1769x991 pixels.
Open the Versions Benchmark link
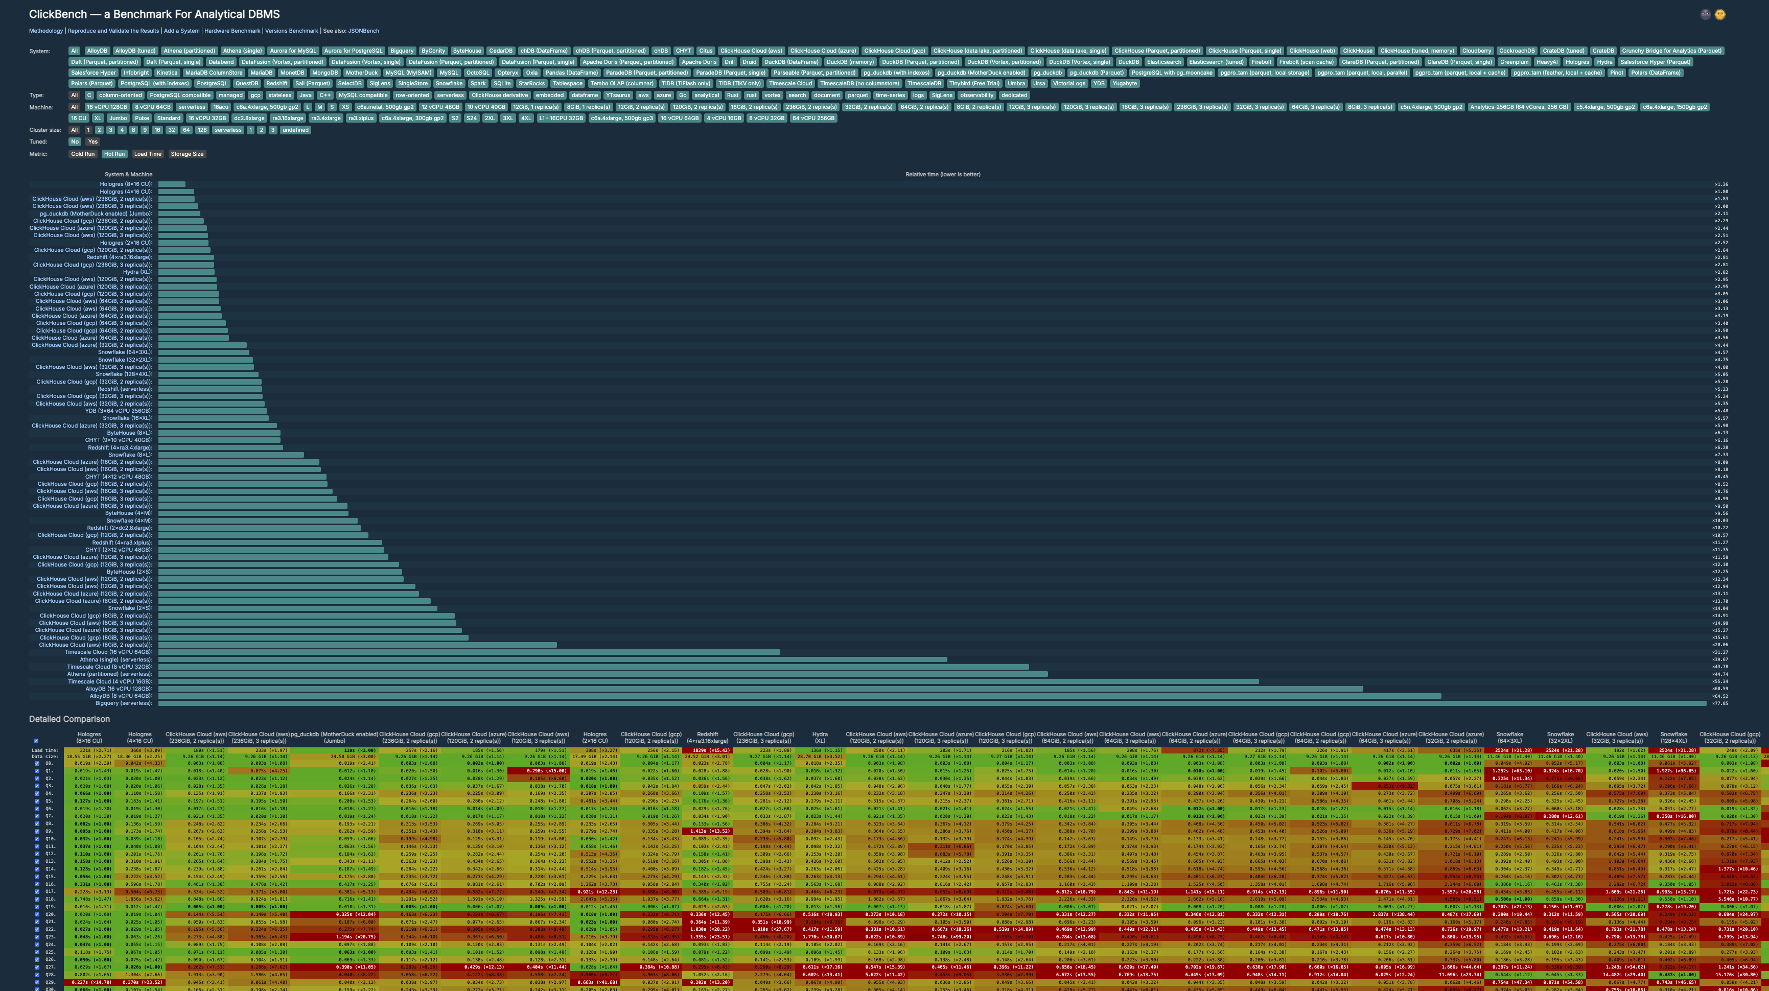point(292,31)
